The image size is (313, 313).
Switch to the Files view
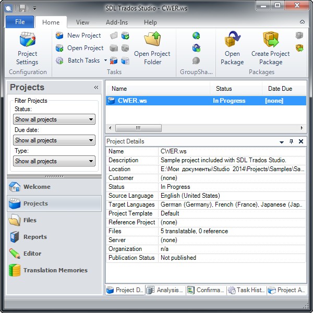(x=30, y=220)
